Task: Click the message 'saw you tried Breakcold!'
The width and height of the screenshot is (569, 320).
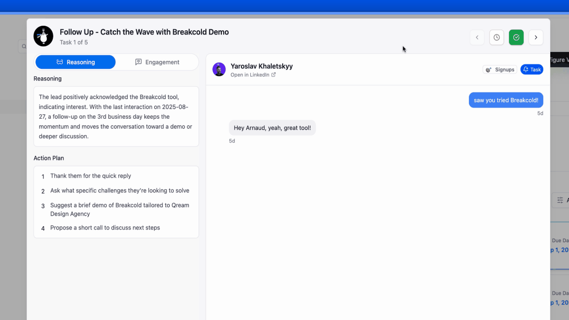Action: coord(506,100)
